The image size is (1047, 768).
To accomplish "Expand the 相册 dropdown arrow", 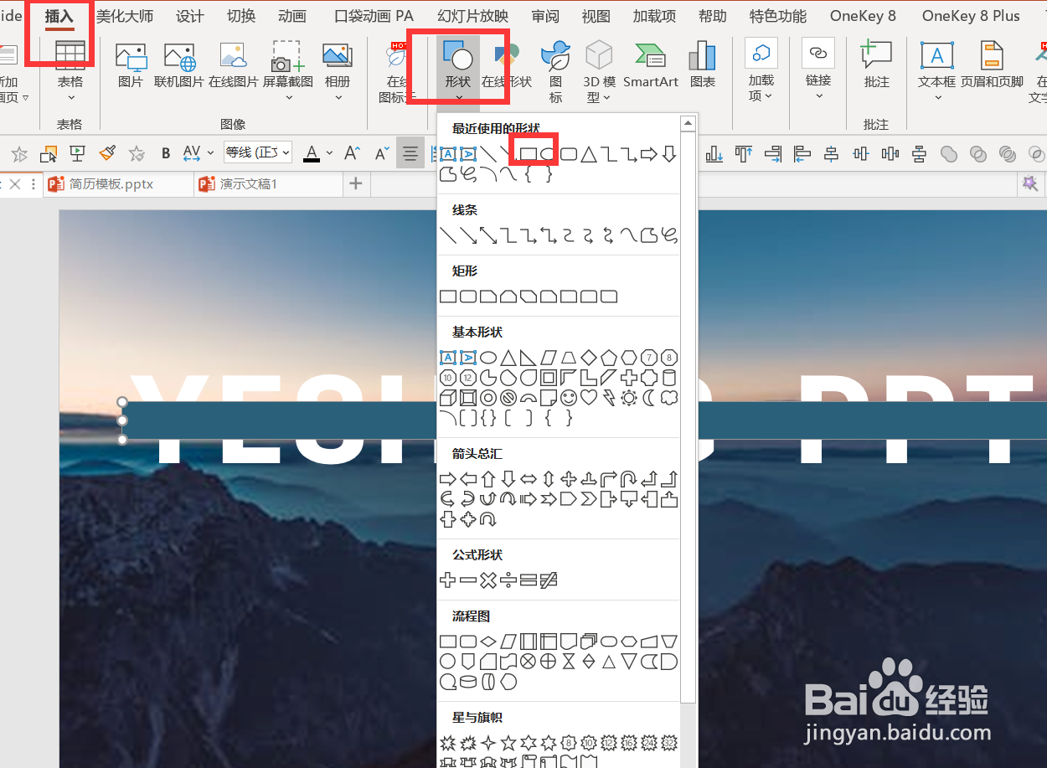I will [338, 97].
